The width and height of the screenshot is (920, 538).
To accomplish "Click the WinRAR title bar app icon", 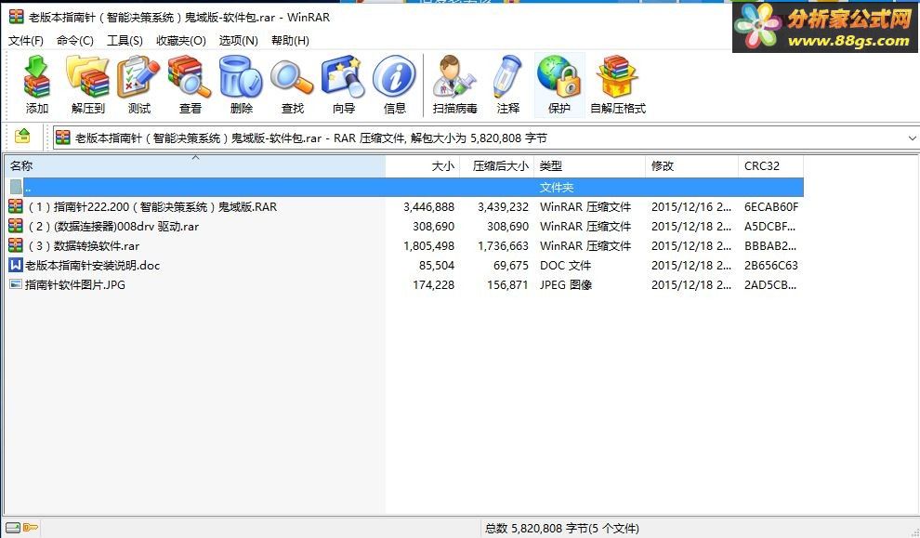I will 16,17.
